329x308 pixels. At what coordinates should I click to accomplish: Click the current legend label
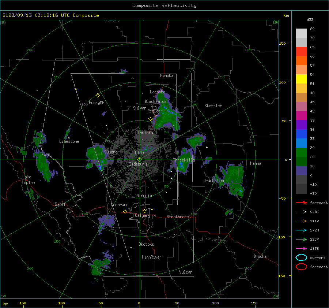click(318, 258)
